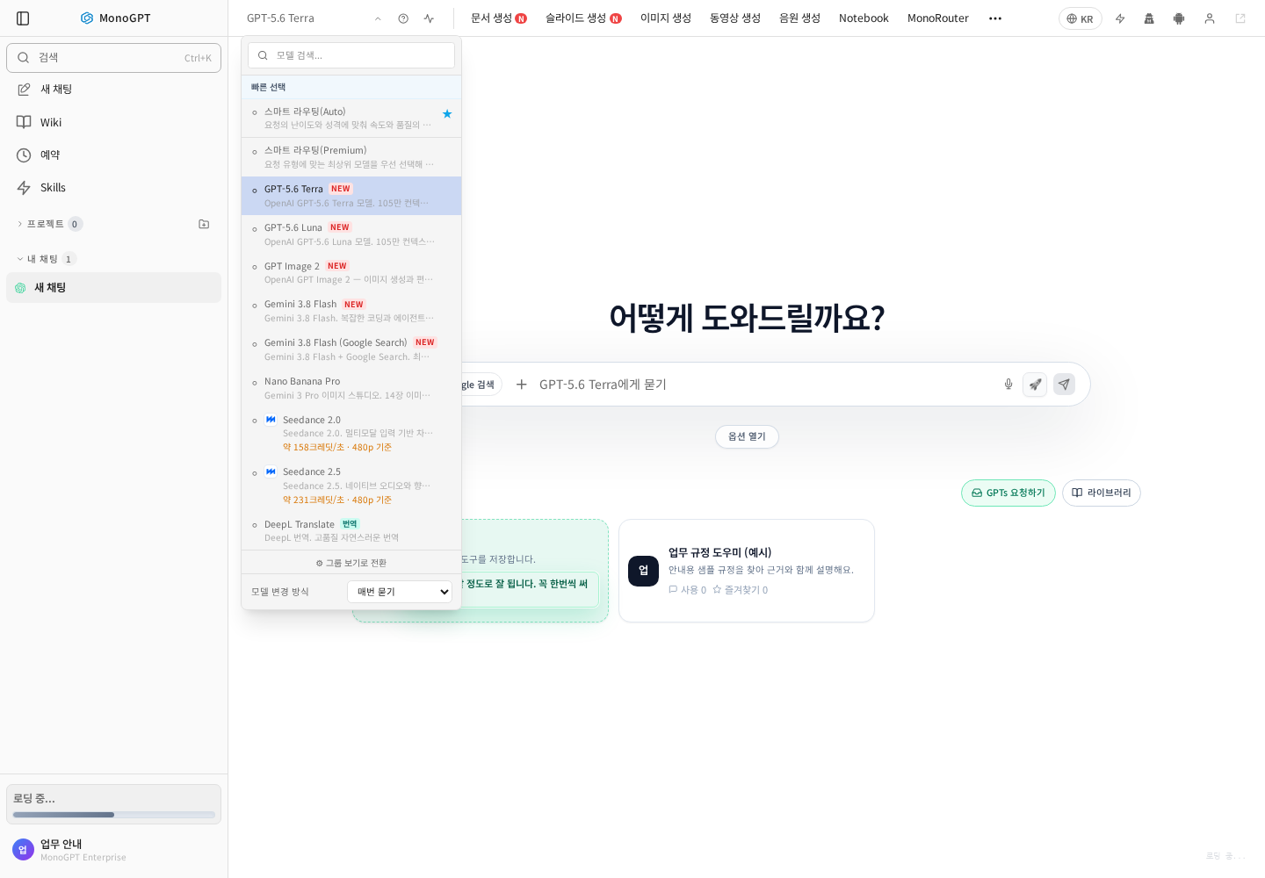Viewport: 1265px width, 878px height.
Task: Click the external link icon at top right
Action: click(1240, 18)
